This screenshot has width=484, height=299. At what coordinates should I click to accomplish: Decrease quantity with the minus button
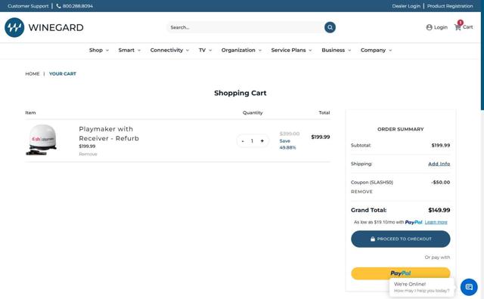coord(243,141)
